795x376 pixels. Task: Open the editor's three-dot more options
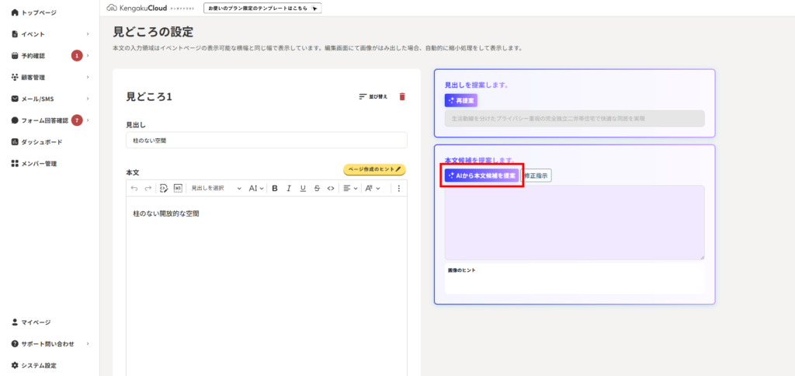click(x=399, y=188)
